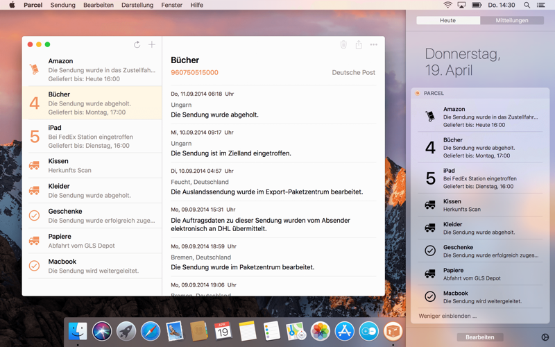Click the PARCEL widget header

tap(480, 93)
